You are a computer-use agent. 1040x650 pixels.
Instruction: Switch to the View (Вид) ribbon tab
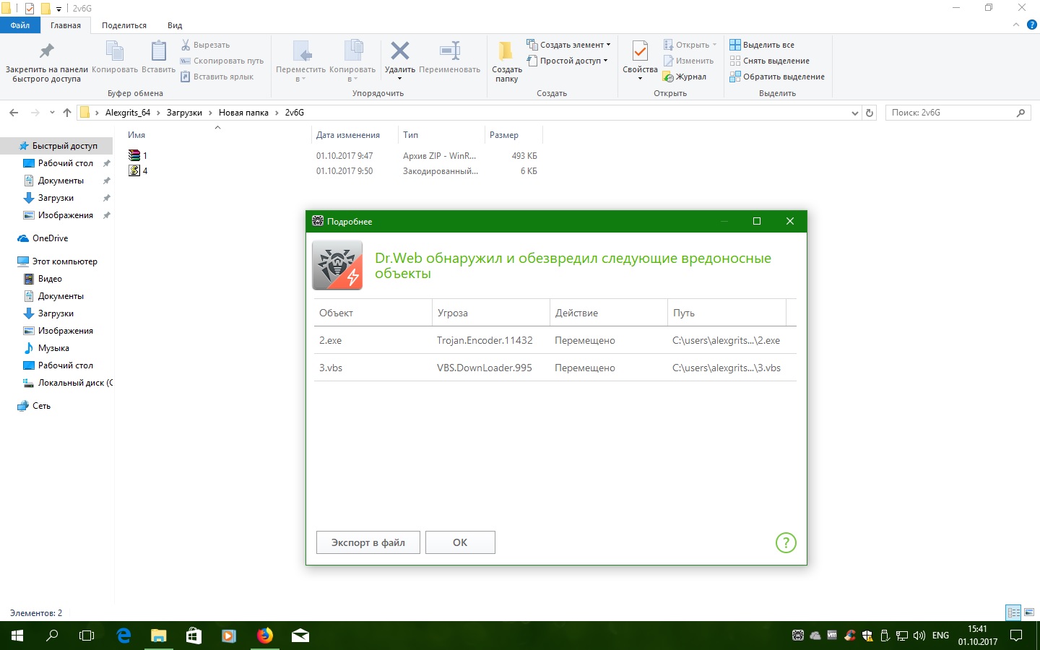tap(175, 25)
